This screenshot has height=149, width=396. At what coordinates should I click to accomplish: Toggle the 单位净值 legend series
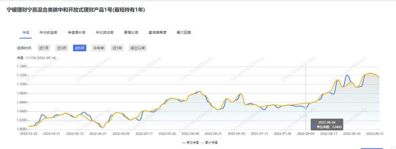point(189,142)
